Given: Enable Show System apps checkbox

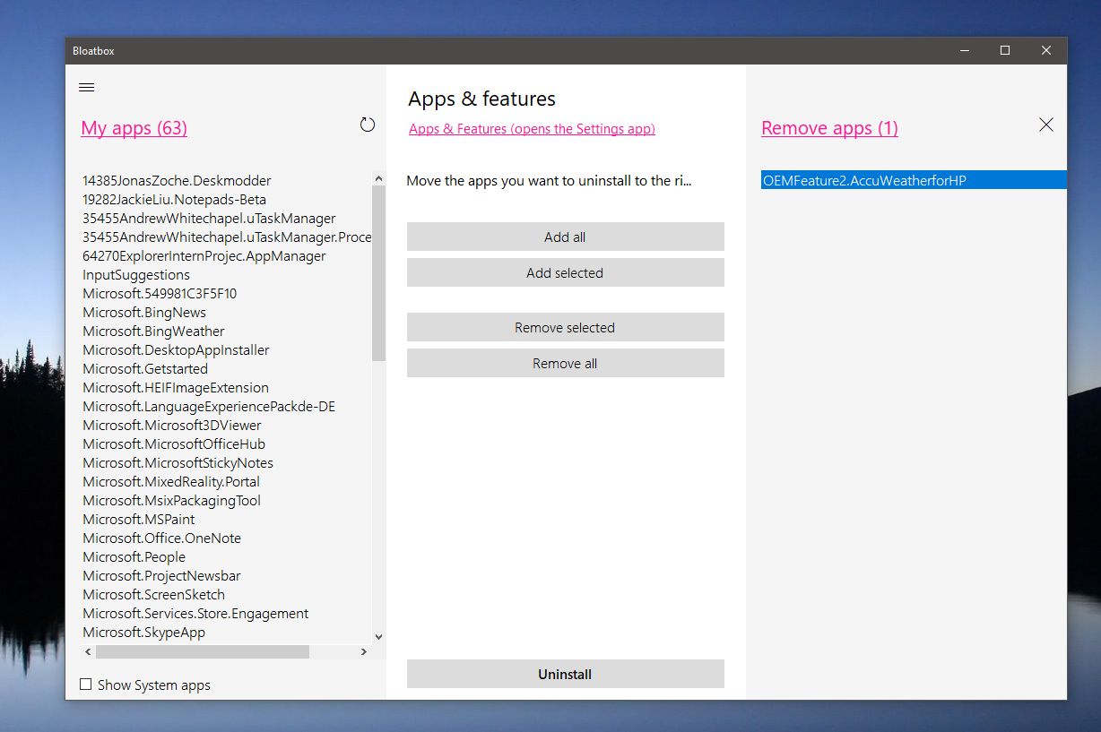Looking at the screenshot, I should (x=86, y=685).
